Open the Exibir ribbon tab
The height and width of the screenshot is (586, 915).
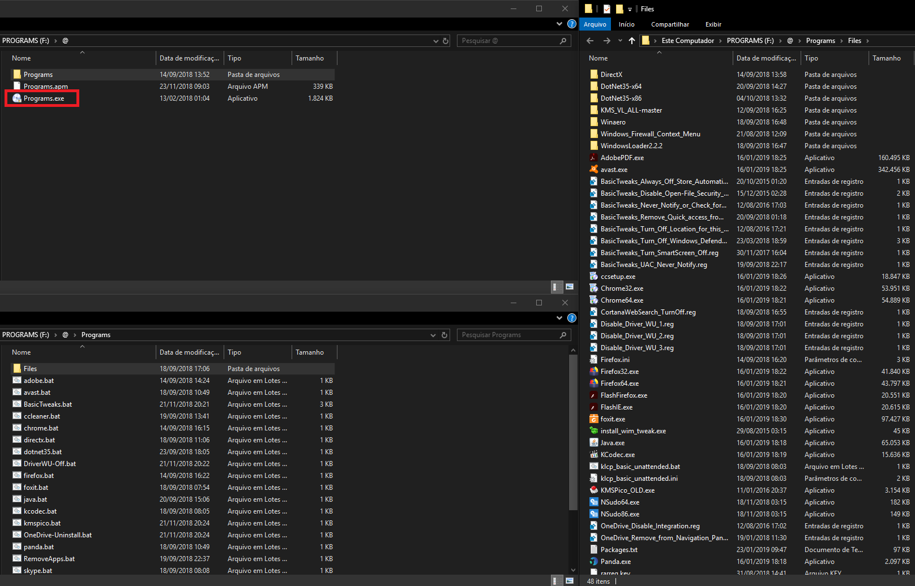pyautogui.click(x=713, y=24)
